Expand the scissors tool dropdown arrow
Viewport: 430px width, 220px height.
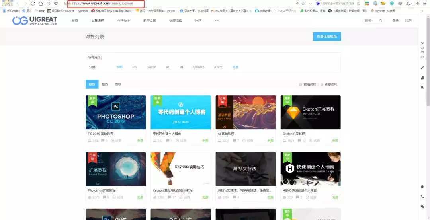(x=412, y=4)
